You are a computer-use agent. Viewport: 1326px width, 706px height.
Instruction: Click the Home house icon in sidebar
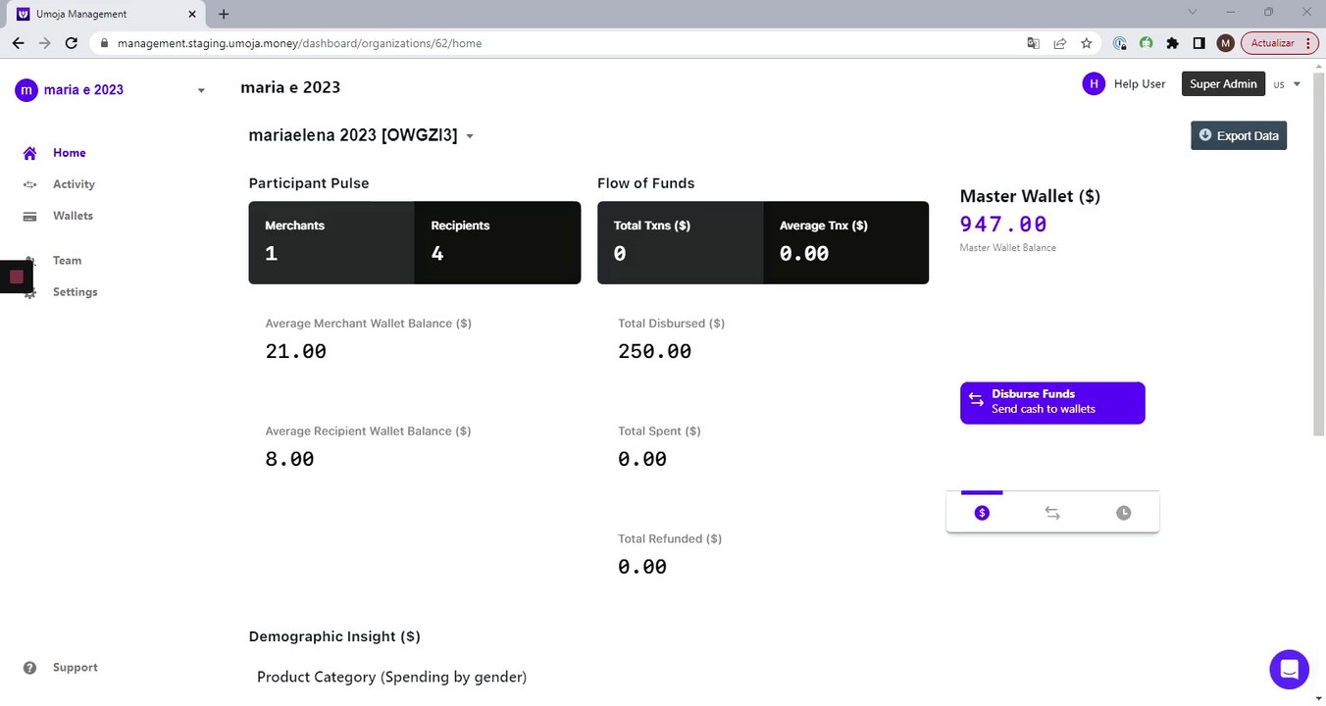point(30,153)
